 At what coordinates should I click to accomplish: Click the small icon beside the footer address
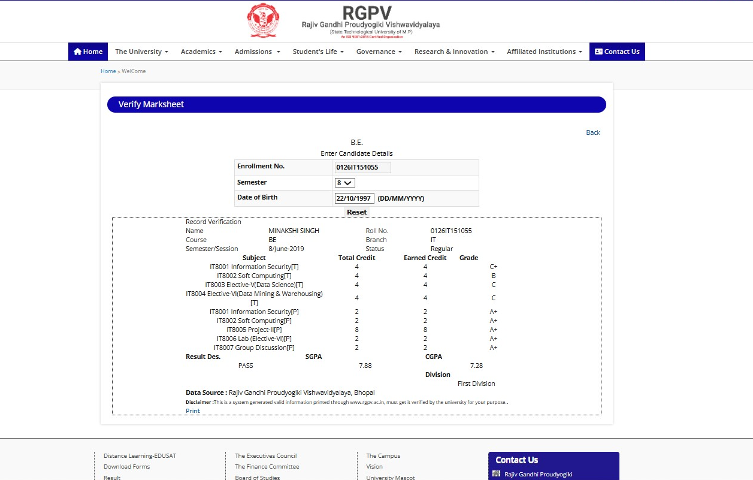tap(496, 474)
